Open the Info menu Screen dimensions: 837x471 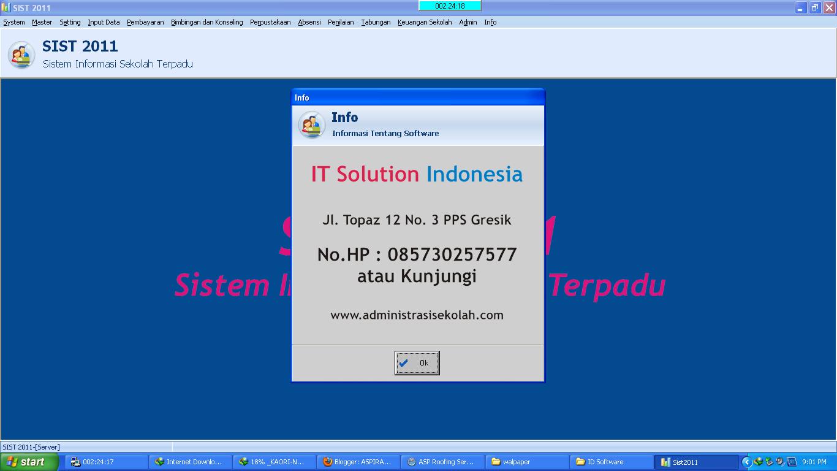click(490, 22)
